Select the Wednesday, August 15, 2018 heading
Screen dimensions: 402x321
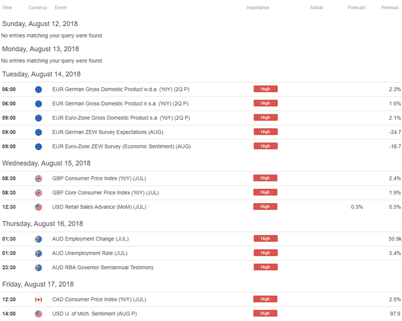[46, 163]
